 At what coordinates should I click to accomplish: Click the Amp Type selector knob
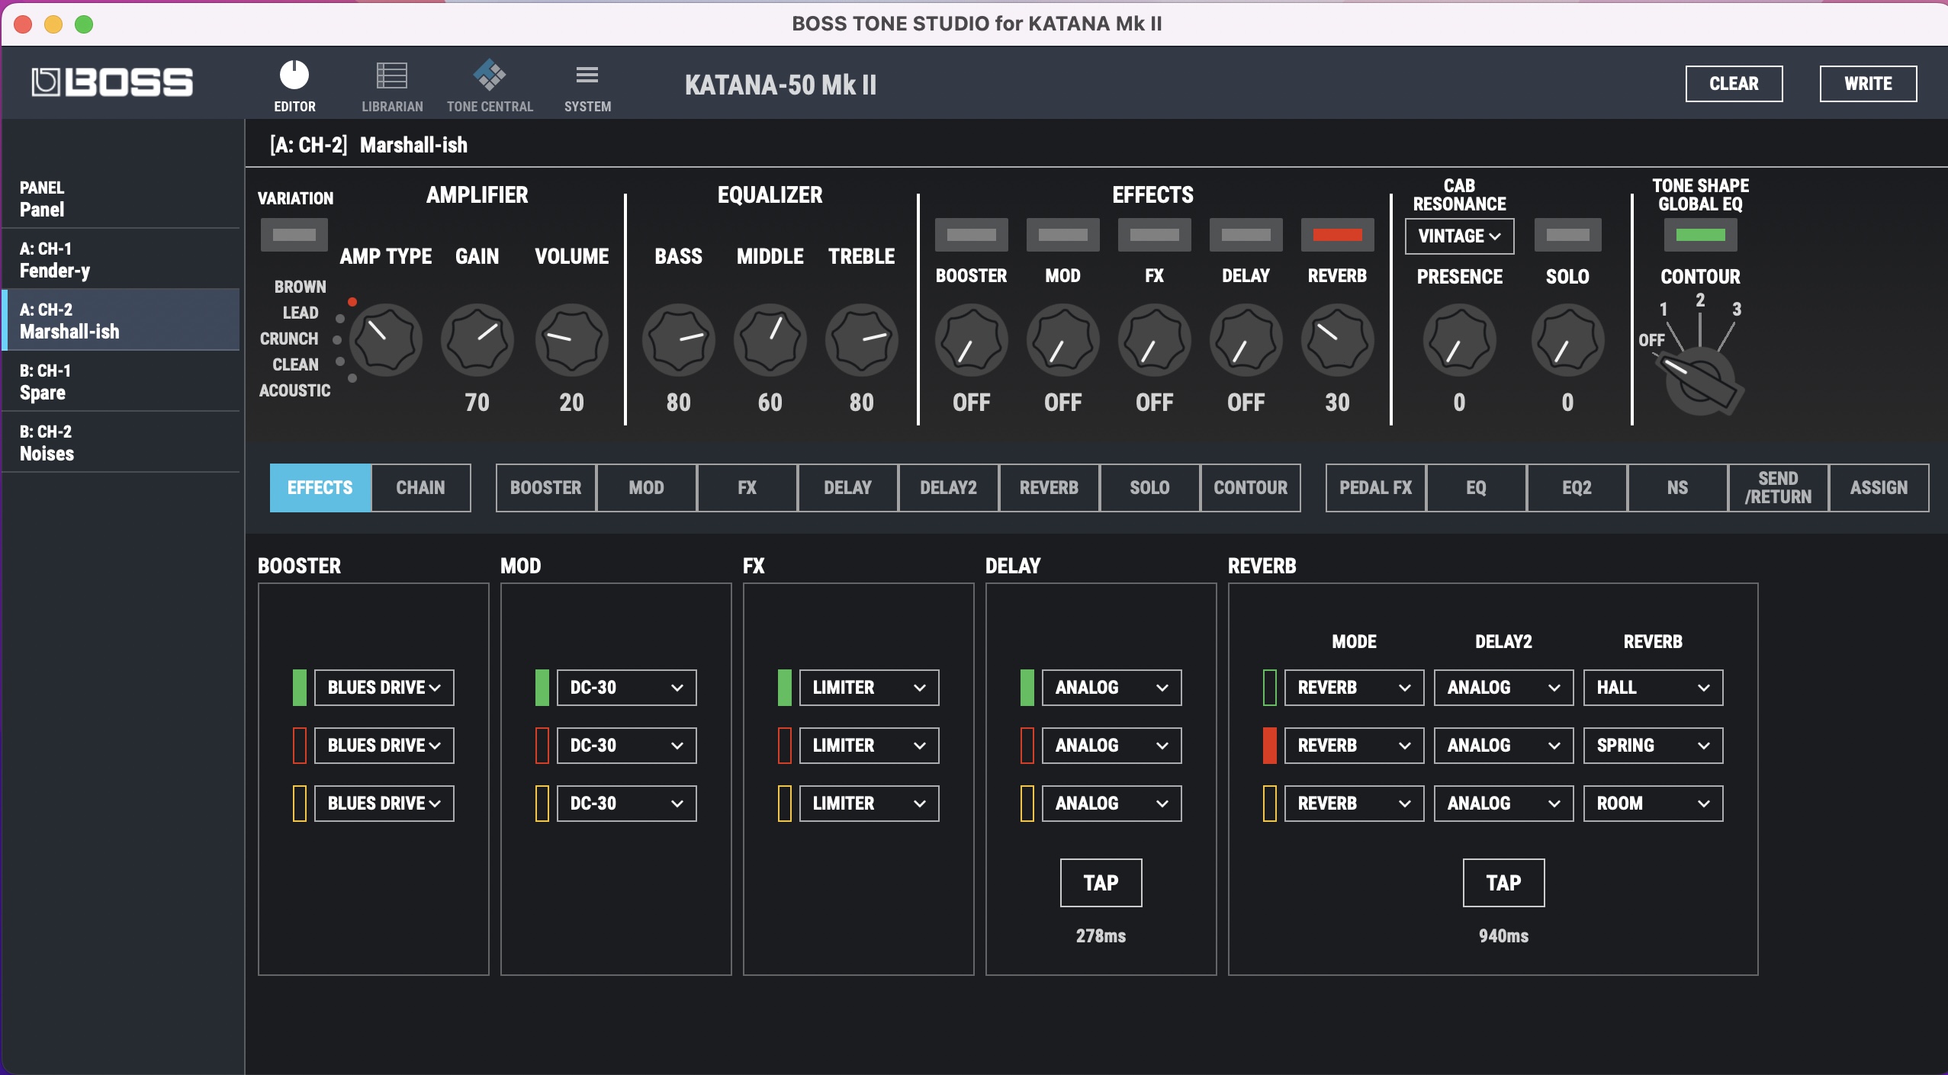(386, 340)
